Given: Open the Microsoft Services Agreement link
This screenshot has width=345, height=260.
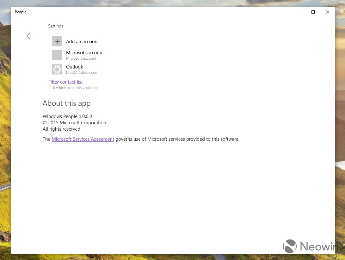Looking at the screenshot, I should pyautogui.click(x=83, y=139).
